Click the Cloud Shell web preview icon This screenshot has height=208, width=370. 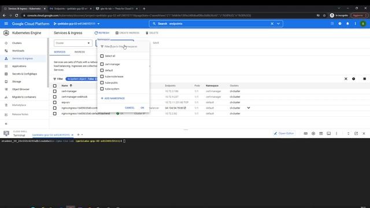[321, 133]
